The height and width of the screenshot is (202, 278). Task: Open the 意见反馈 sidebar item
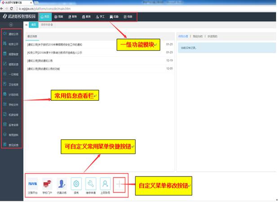coord(11,145)
